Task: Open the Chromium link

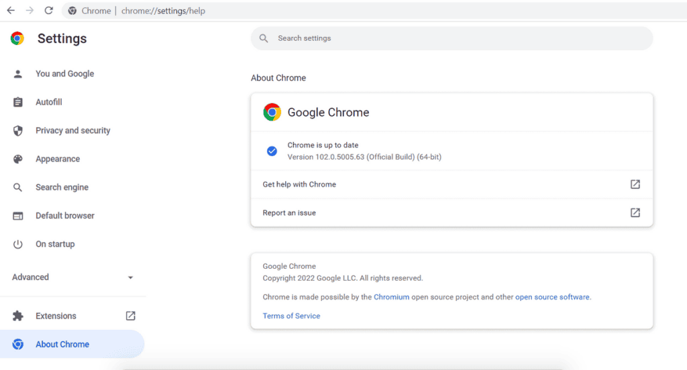Action: click(391, 297)
